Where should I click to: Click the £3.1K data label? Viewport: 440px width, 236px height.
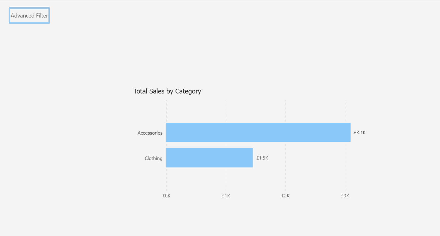tap(360, 132)
